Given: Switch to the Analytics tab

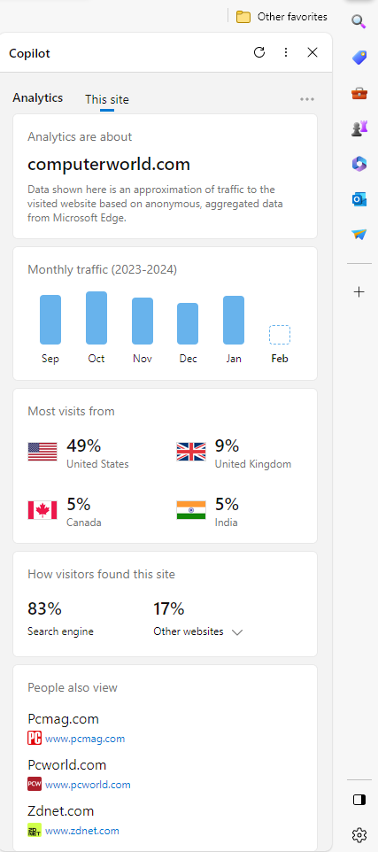Looking at the screenshot, I should click(x=38, y=97).
